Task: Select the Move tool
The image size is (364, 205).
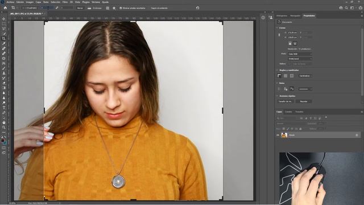Action: pyautogui.click(x=4, y=19)
